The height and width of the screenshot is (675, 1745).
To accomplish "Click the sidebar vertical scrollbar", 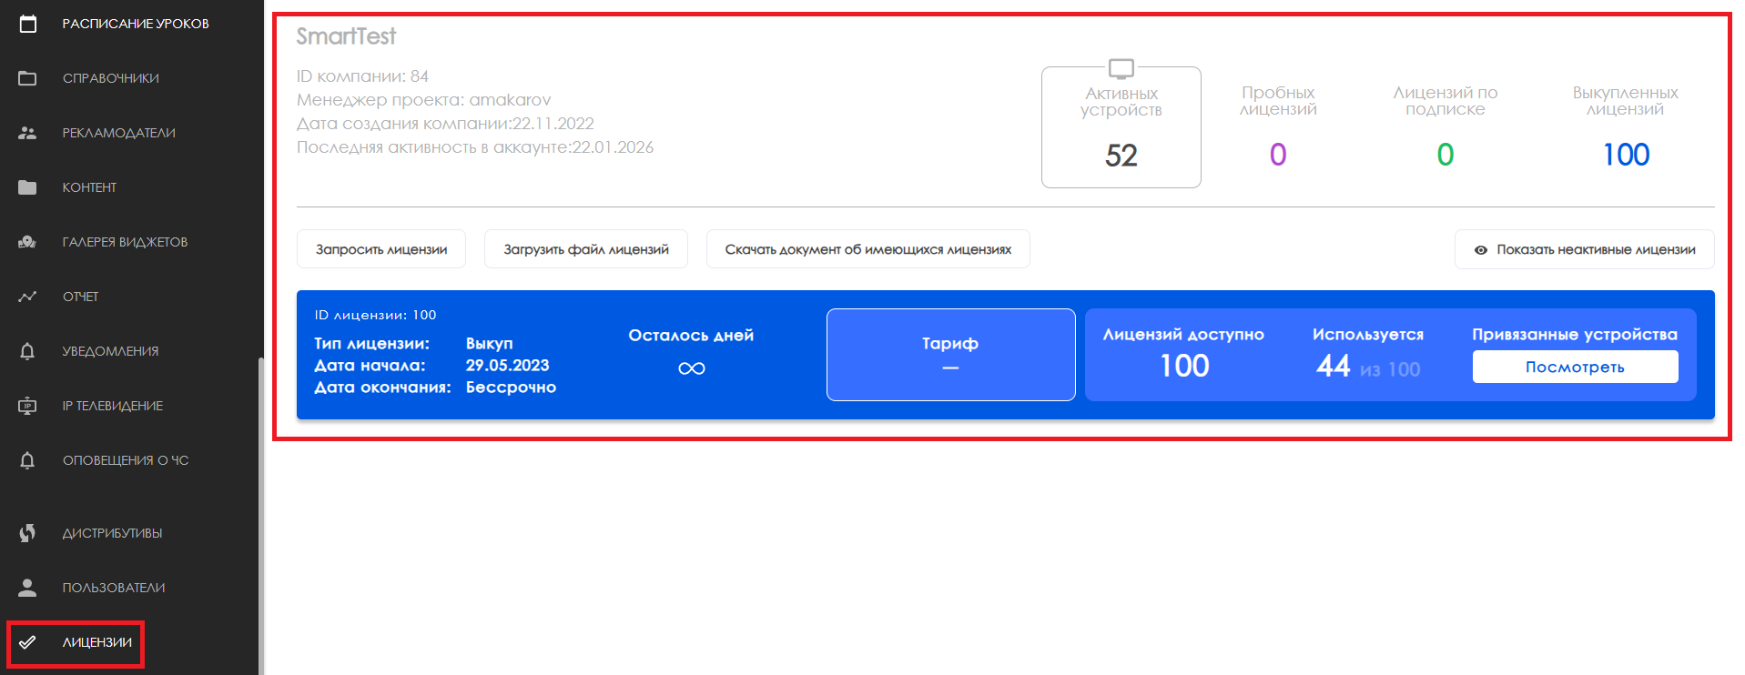I will [261, 516].
